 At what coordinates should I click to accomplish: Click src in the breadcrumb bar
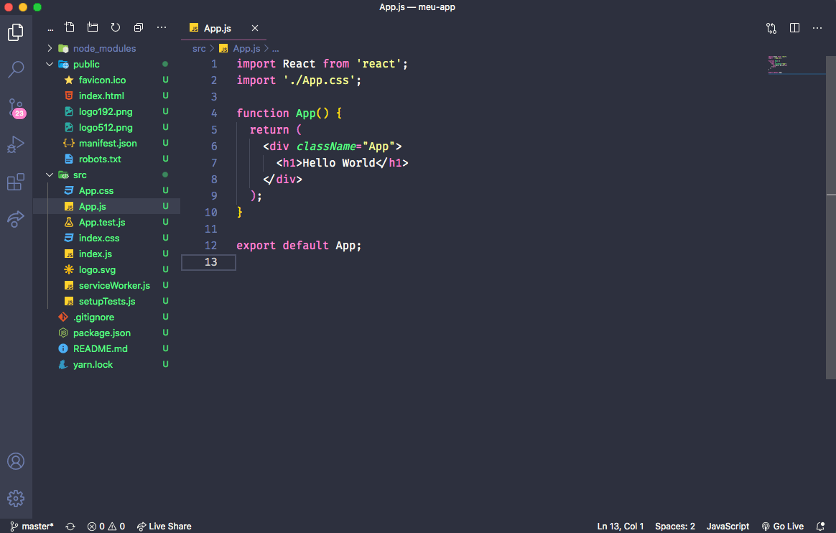click(x=198, y=48)
